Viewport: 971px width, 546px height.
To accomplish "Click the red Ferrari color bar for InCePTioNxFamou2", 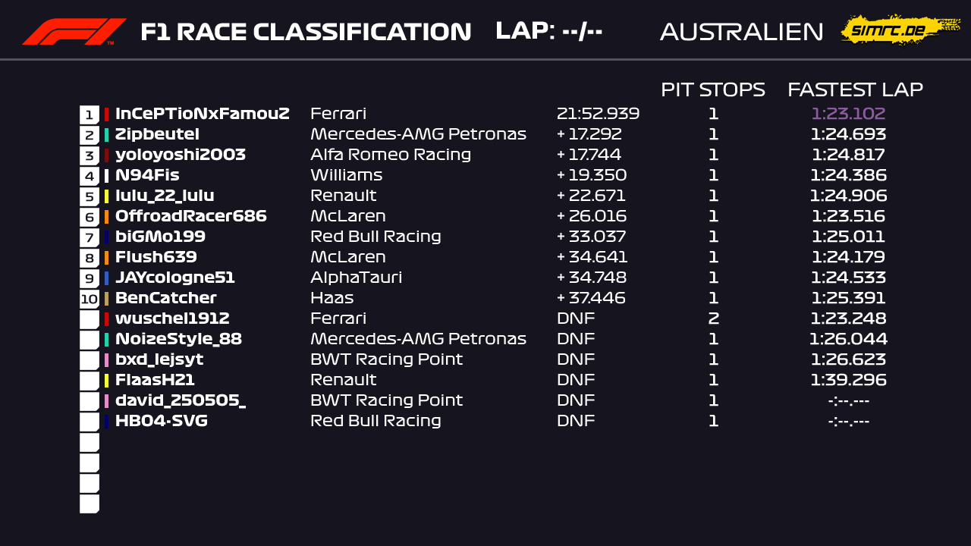I will 106,115.
